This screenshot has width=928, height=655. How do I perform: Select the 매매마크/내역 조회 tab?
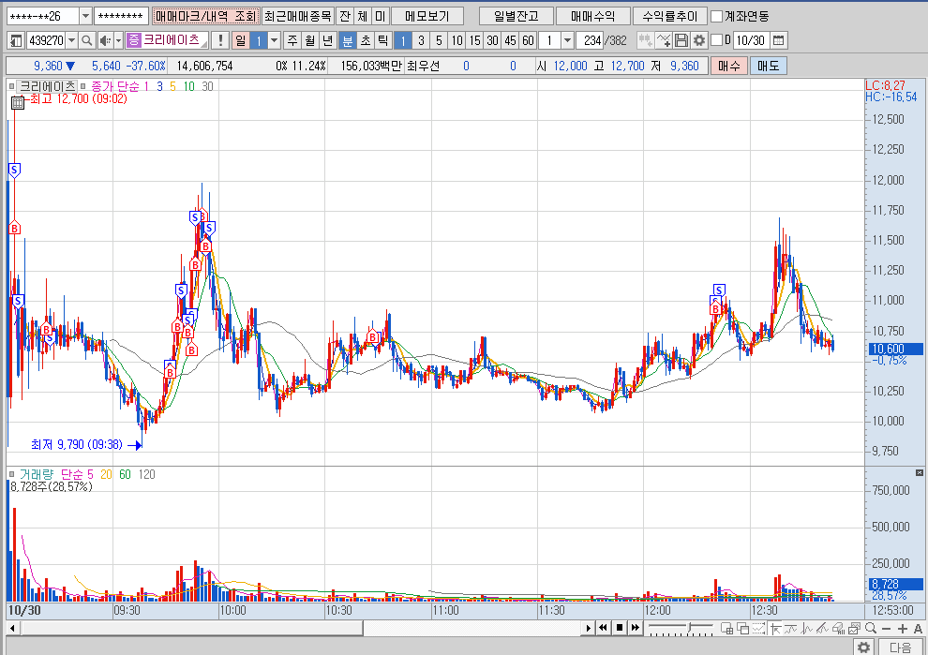[x=206, y=16]
